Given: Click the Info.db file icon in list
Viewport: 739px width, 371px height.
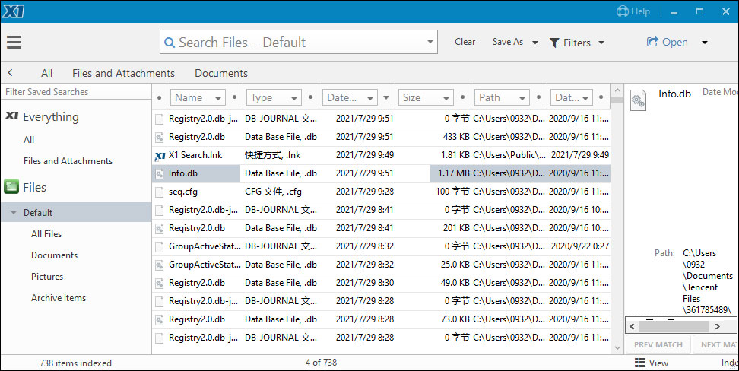Looking at the screenshot, I should coord(160,173).
